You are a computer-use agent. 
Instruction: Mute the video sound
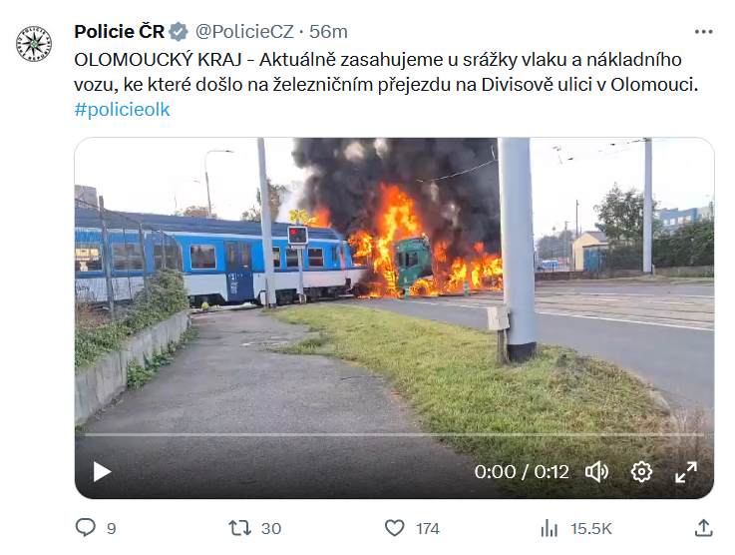pos(596,471)
